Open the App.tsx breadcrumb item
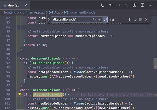The width and height of the screenshot is (157, 110). point(39,12)
